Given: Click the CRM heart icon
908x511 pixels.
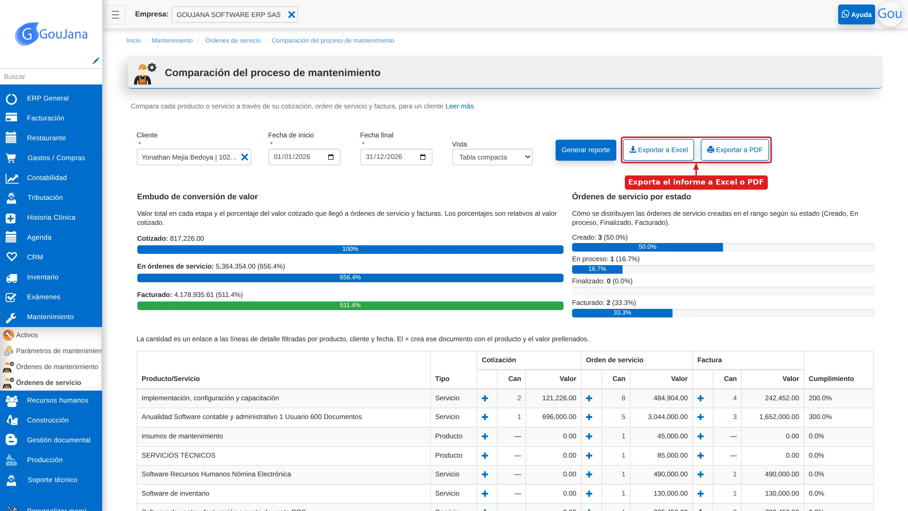Looking at the screenshot, I should (x=12, y=257).
